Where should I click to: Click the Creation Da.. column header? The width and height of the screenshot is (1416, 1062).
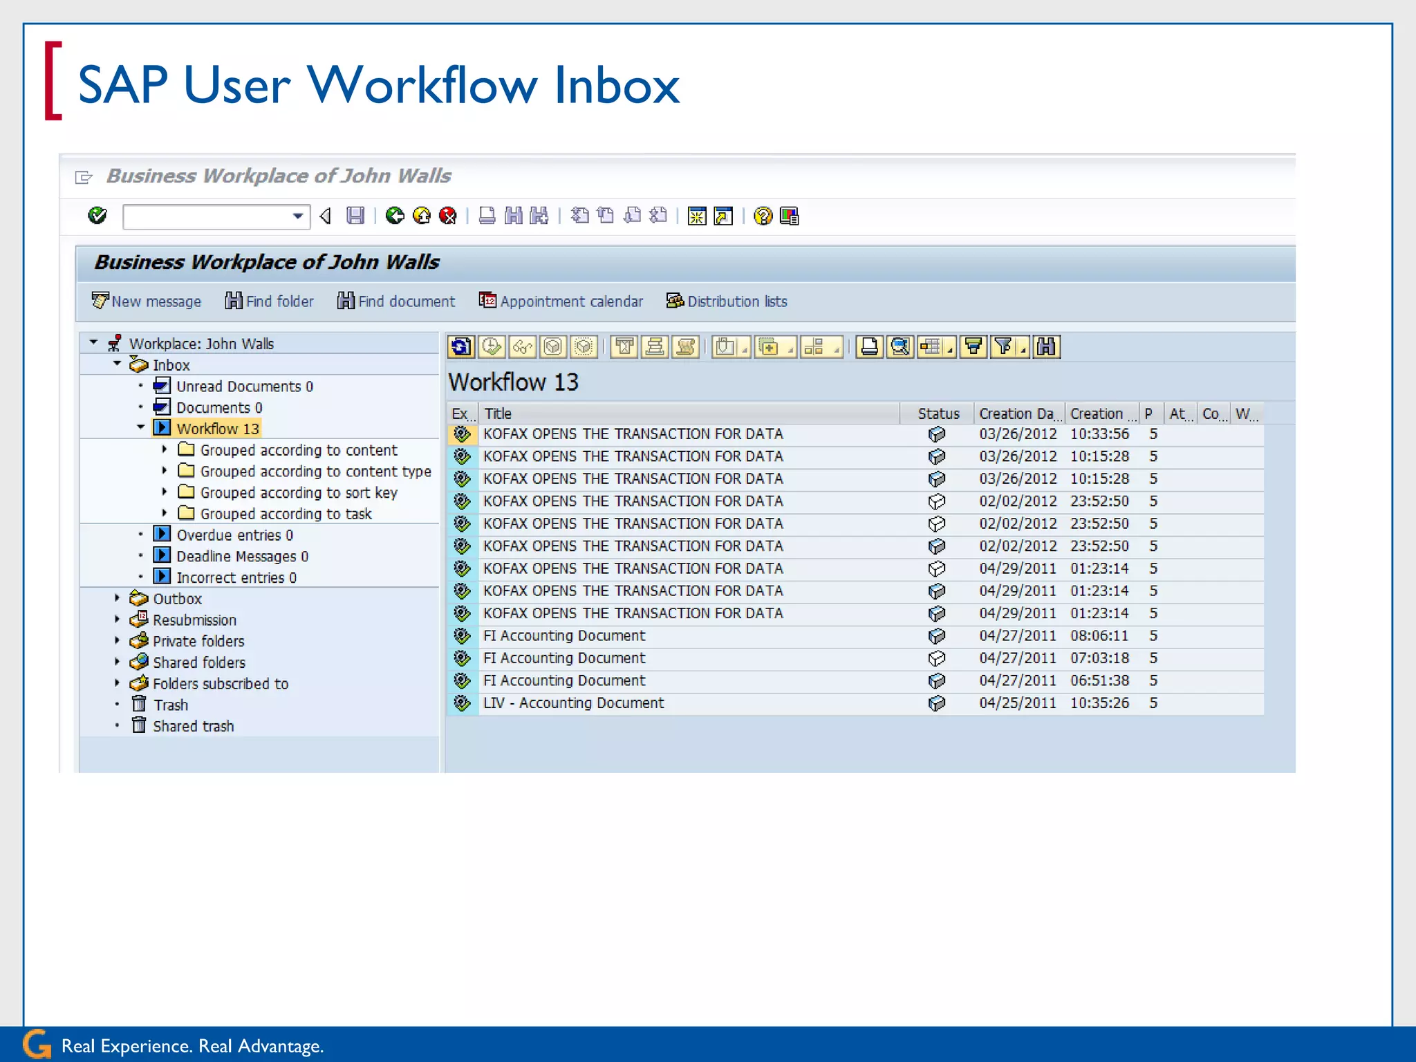pyautogui.click(x=1020, y=413)
